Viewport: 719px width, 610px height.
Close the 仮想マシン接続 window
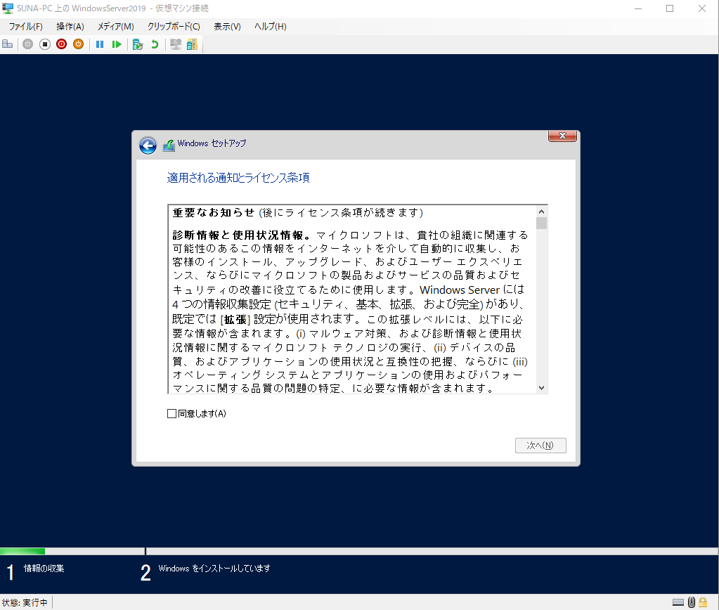point(702,8)
